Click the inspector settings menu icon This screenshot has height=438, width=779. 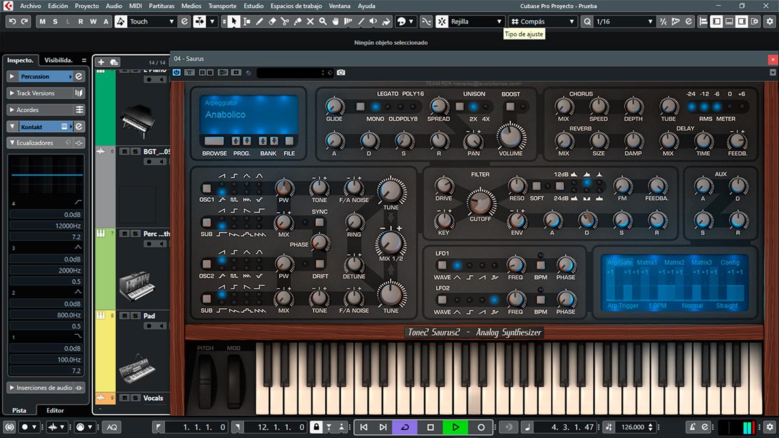84,60
